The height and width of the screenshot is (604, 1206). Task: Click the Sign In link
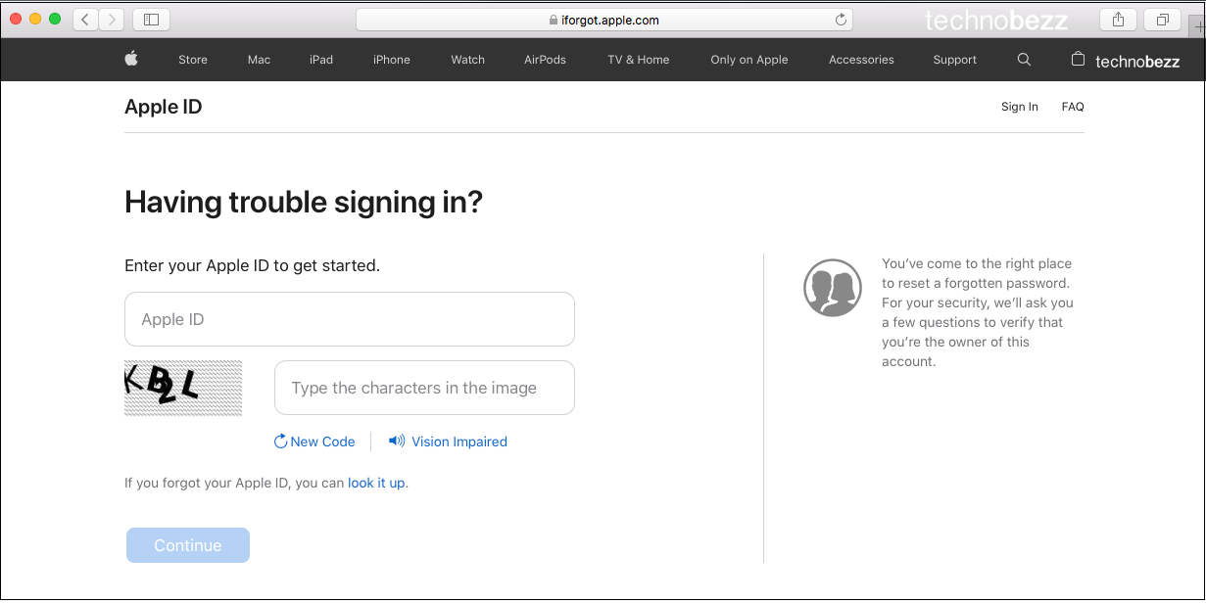[1020, 107]
